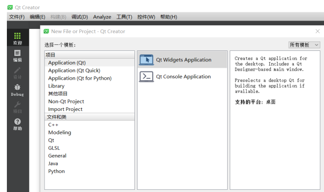Select the Application (Qt Quick) category
324x192 pixels.
click(89, 71)
